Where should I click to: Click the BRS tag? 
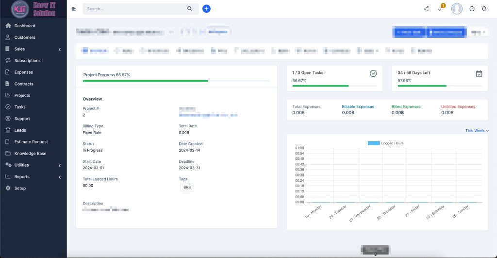(187, 188)
